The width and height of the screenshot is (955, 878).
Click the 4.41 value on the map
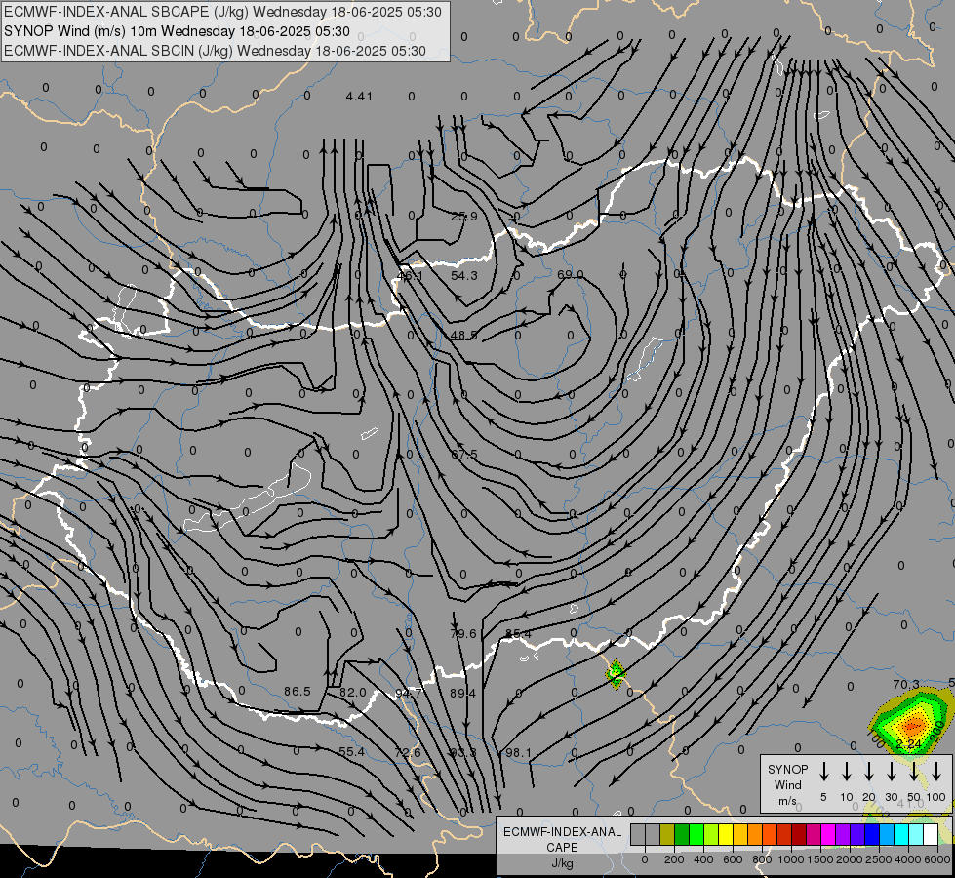click(x=359, y=97)
